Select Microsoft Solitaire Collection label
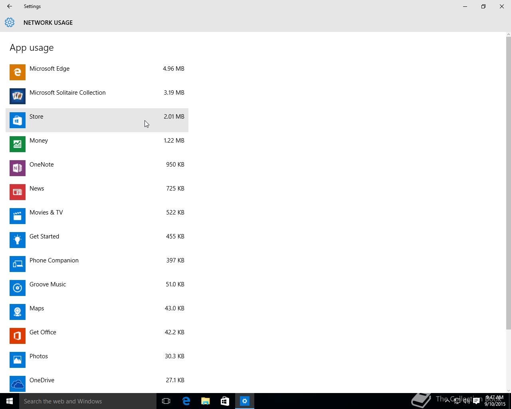The width and height of the screenshot is (511, 409). 67,93
